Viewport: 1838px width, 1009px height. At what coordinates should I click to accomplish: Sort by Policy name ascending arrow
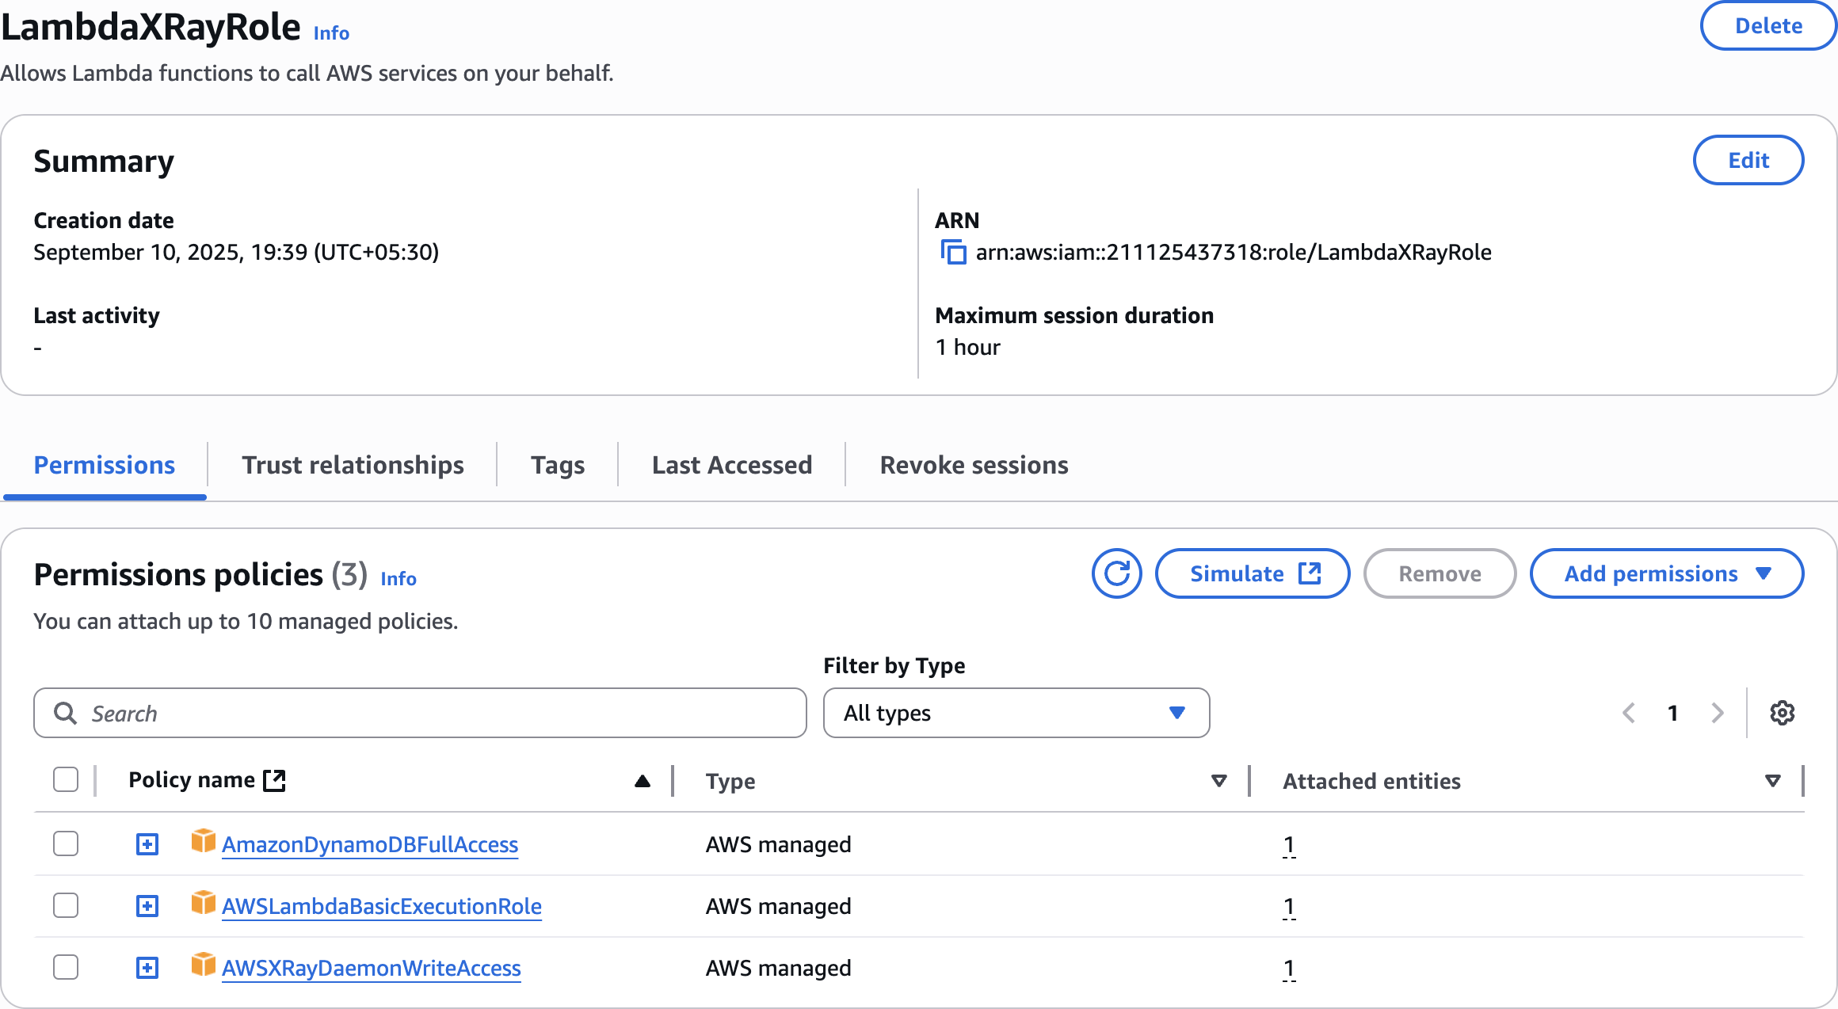pyautogui.click(x=643, y=781)
